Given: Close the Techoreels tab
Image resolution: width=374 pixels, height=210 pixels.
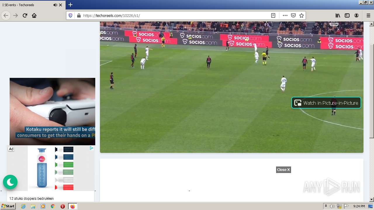Looking at the screenshot, I should [60, 5].
